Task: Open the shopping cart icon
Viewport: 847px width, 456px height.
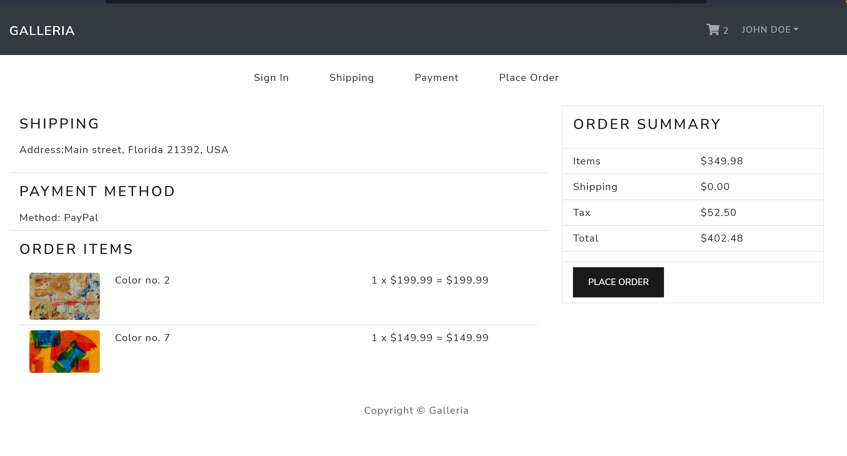Action: pyautogui.click(x=713, y=30)
